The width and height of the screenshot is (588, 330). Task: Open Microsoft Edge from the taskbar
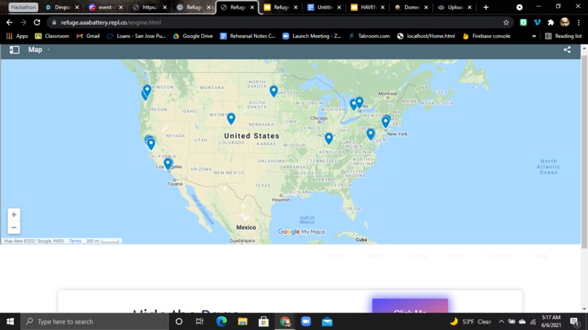221,321
